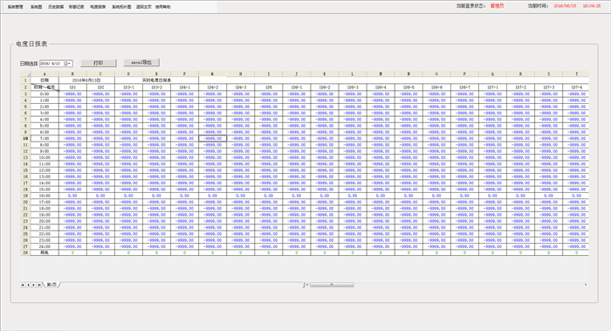Go to next sheet with the tab arrow

tap(33, 285)
